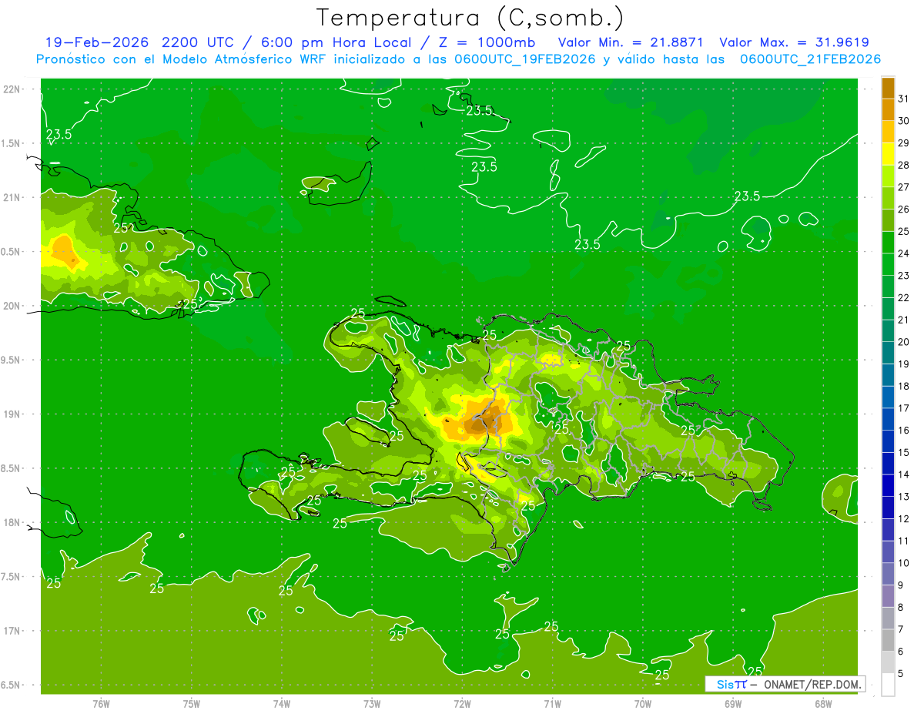This screenshot has width=924, height=714.
Task: Pick the blue legend band between 16 and 17
Action: (x=889, y=419)
